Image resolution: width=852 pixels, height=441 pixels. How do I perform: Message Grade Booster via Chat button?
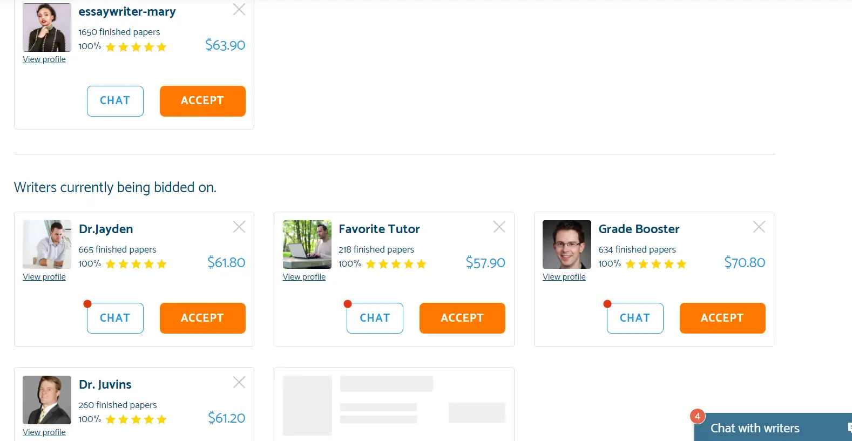click(635, 318)
